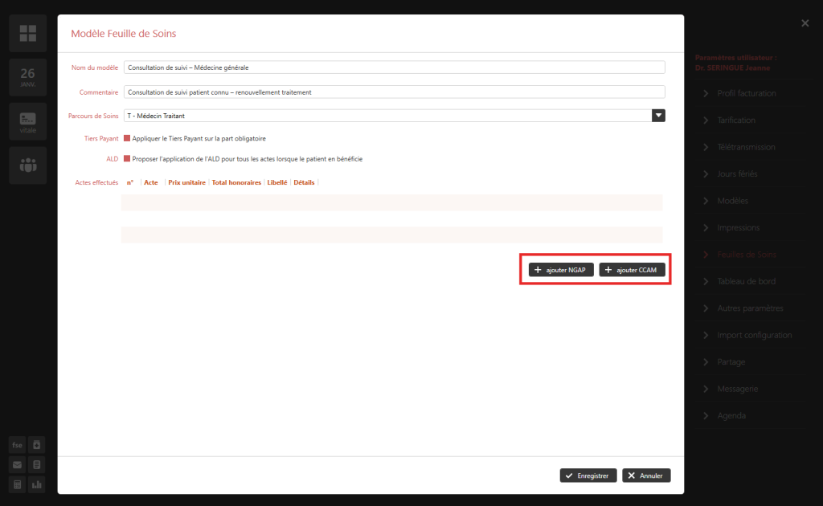Open the dashboard grid tile icon
Screen dimensions: 823x506
pos(28,33)
